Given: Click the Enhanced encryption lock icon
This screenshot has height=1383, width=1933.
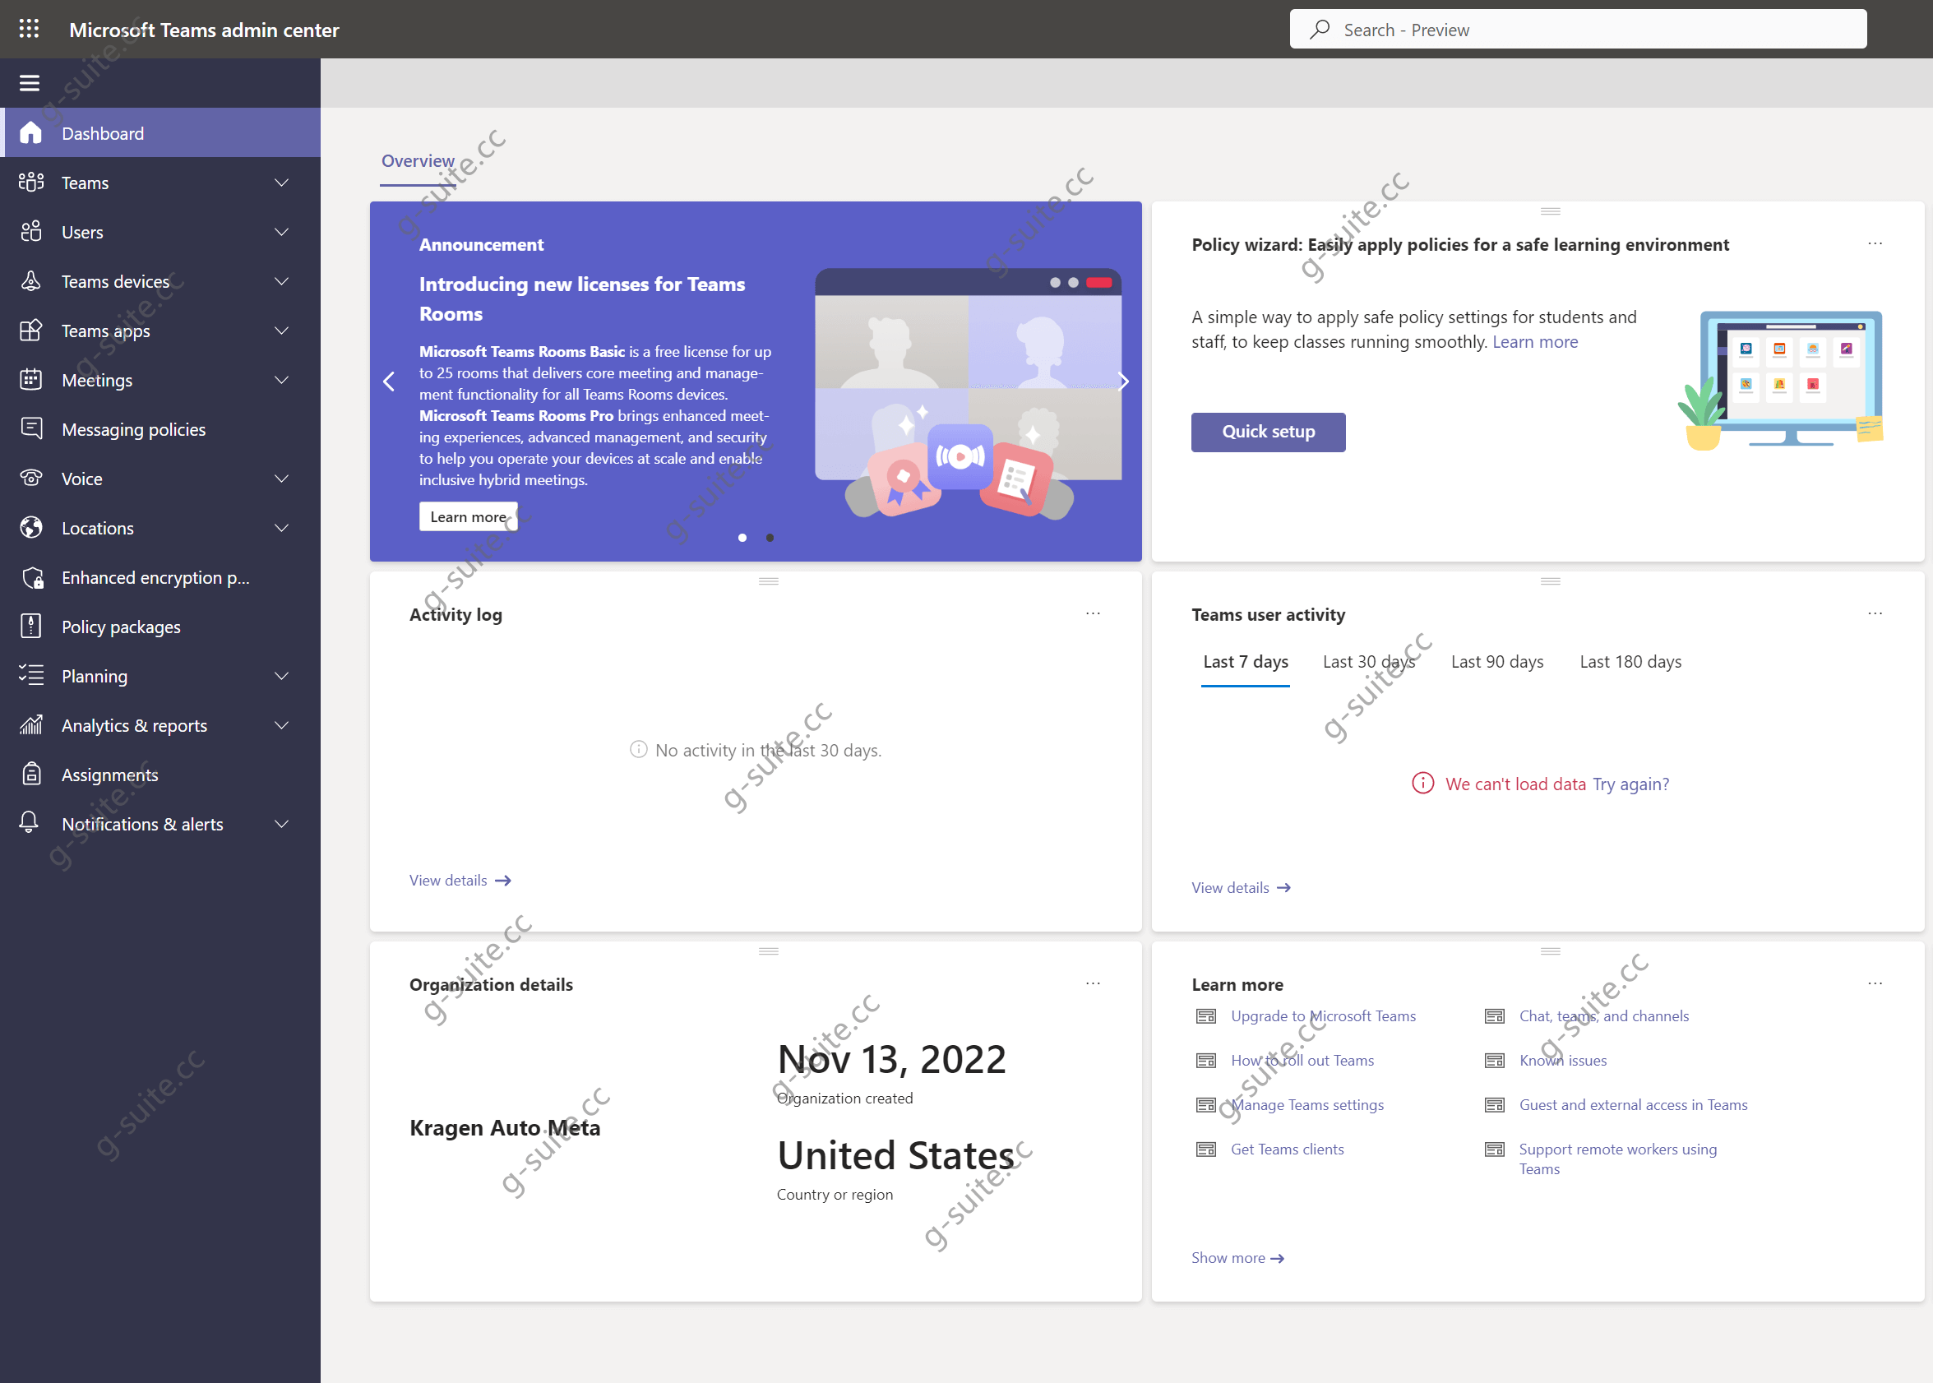Looking at the screenshot, I should tap(32, 577).
